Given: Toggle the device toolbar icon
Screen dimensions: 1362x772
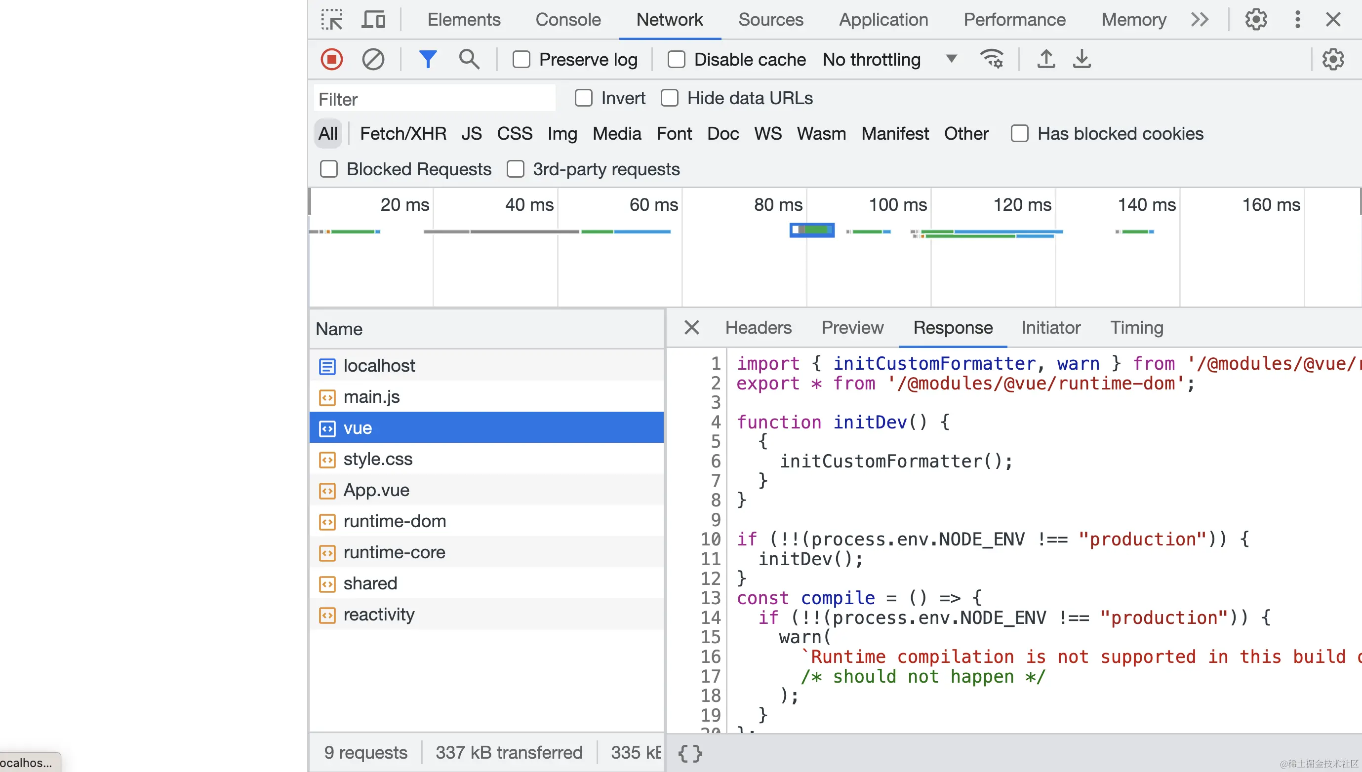Looking at the screenshot, I should coord(373,20).
